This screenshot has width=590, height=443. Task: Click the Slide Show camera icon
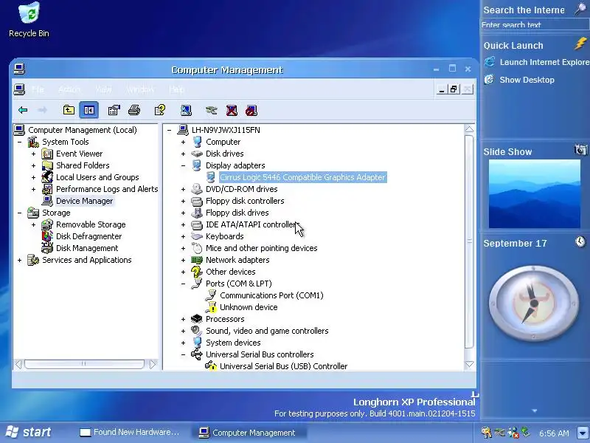point(580,150)
